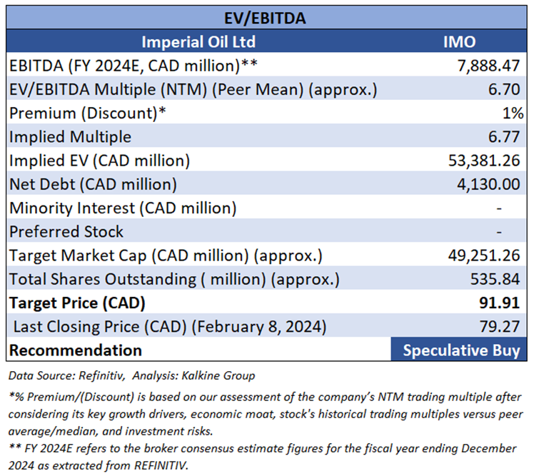Viewport: 534px width, 476px height.
Task: Click the 6.77 implied multiple value
Action: [504, 137]
